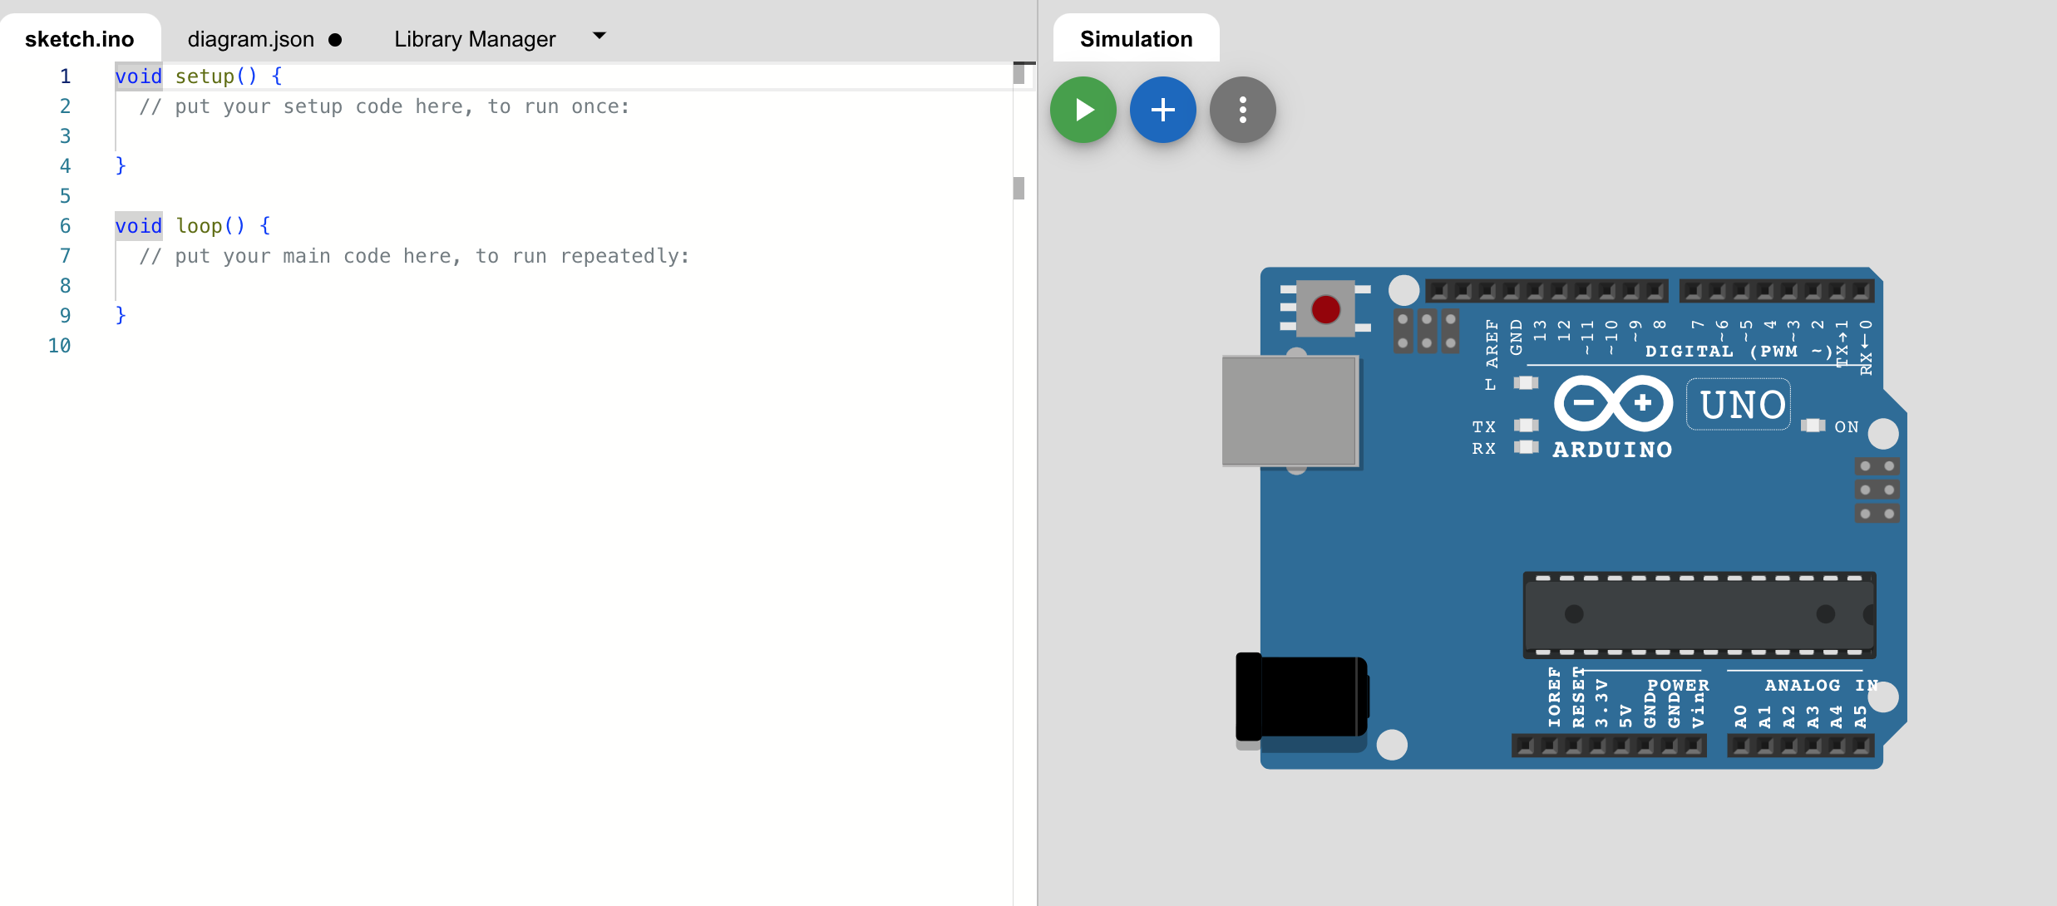Switch to the sketch.ino tab

click(x=80, y=39)
